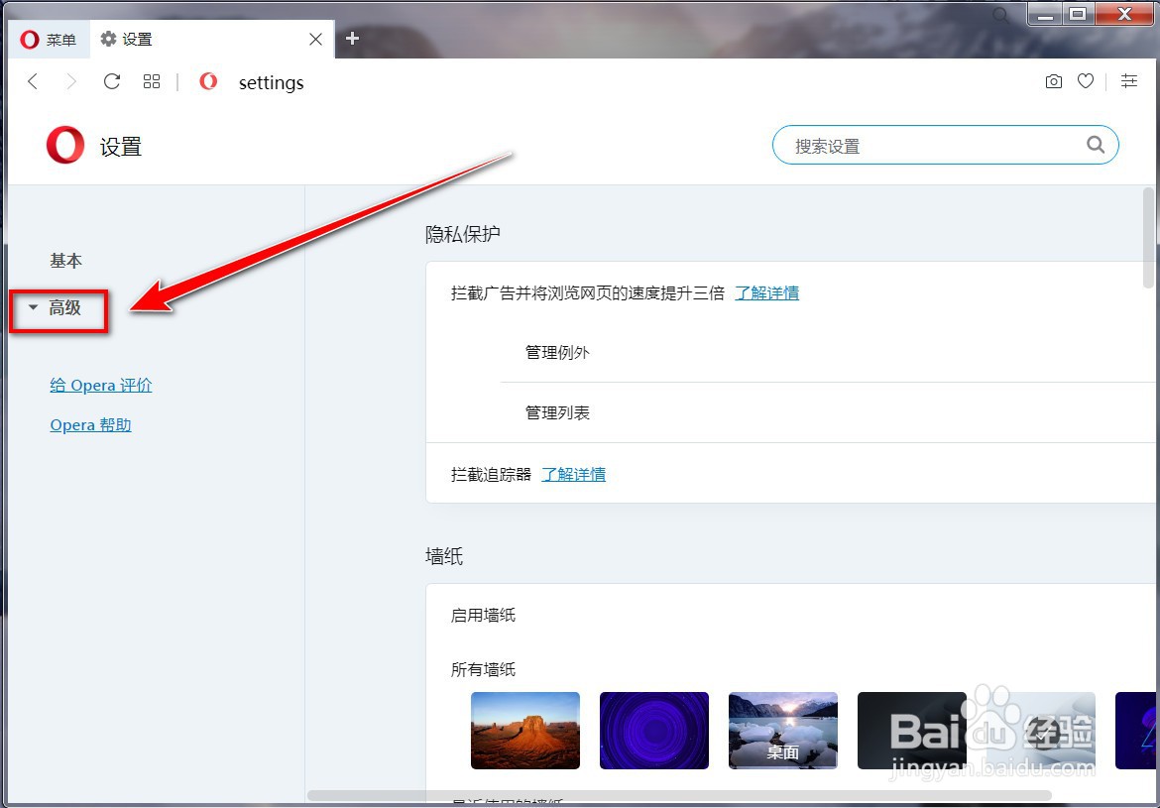Select the desert wallpaper thumbnail
Image resolution: width=1160 pixels, height=808 pixels.
pyautogui.click(x=525, y=731)
